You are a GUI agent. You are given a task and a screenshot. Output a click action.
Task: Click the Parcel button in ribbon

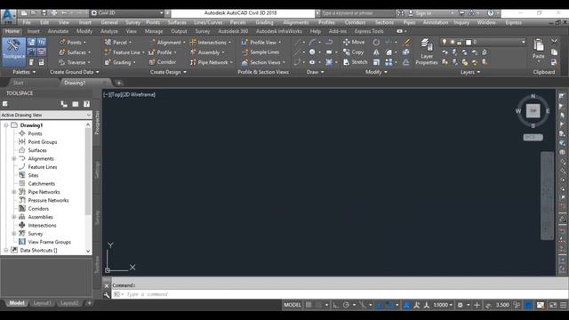pyautogui.click(x=118, y=42)
